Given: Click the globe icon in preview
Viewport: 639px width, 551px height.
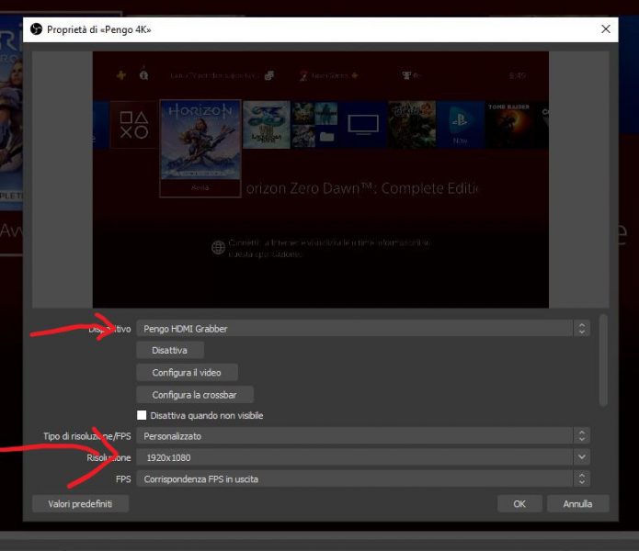Looking at the screenshot, I should [219, 247].
